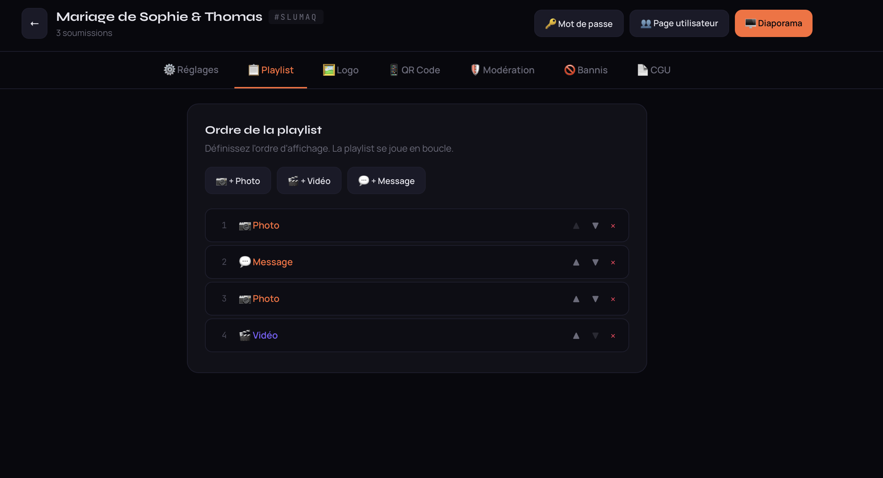View the CGU tab
The image size is (883, 478).
pyautogui.click(x=654, y=70)
